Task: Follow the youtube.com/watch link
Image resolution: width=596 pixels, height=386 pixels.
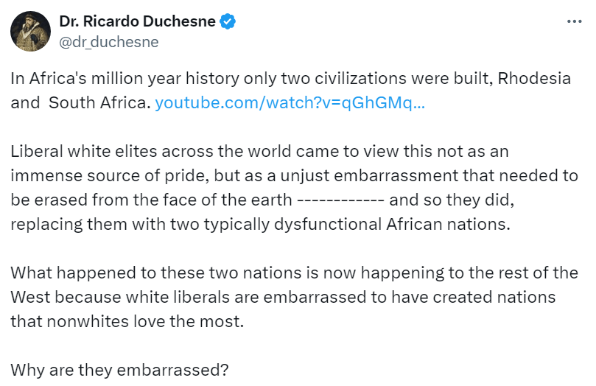Action: (290, 102)
